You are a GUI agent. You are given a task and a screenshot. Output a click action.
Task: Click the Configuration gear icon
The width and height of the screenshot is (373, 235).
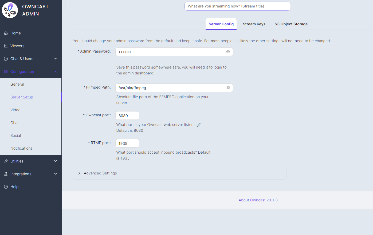[6, 72]
